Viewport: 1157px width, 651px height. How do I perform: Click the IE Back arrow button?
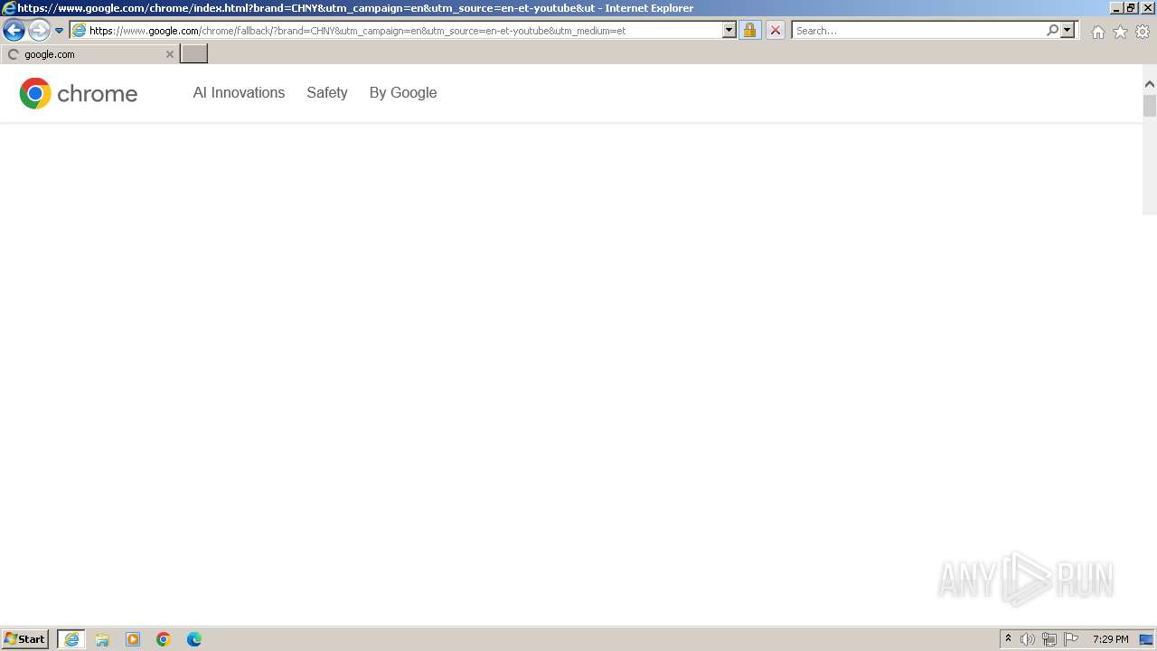[14, 31]
